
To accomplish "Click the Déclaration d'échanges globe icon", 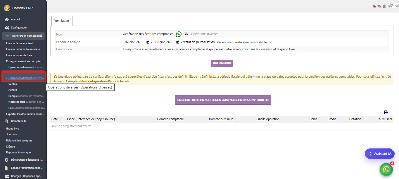I will click(x=7, y=160).
